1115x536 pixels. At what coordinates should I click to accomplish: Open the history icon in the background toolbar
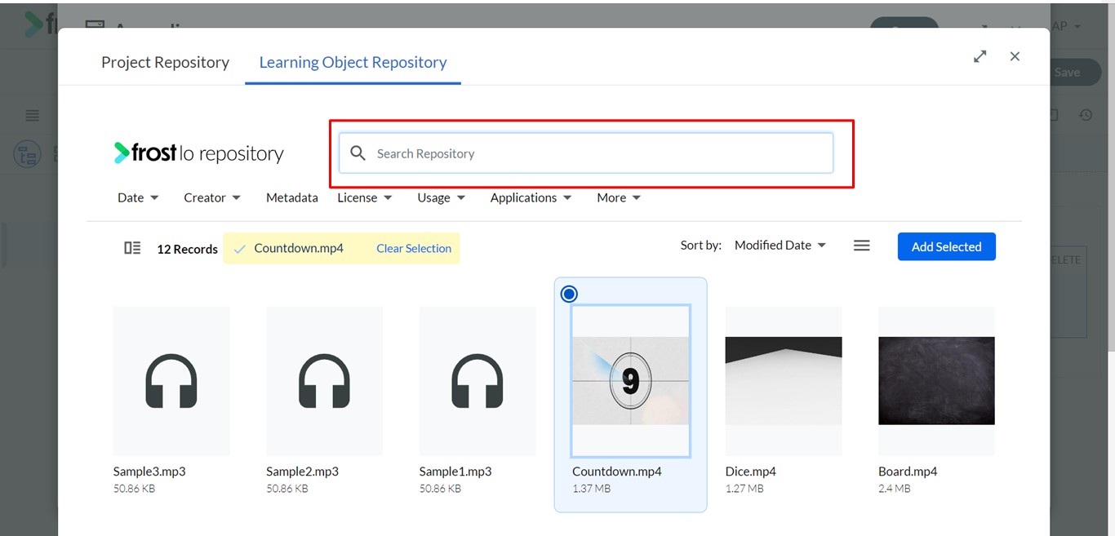(x=1086, y=115)
